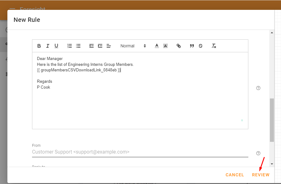Toggle underline formatting
This screenshot has width=281, height=184.
pos(56,46)
